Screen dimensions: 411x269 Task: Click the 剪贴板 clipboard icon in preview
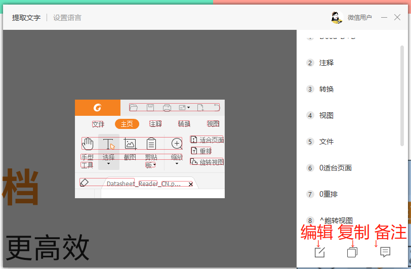[151, 144]
